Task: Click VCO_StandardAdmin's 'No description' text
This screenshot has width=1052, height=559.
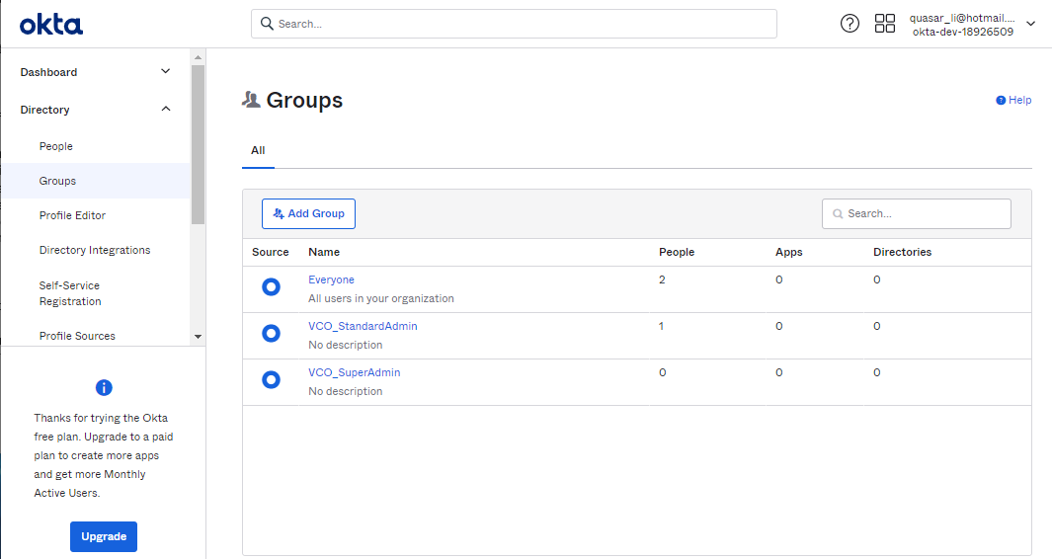Action: tap(346, 345)
